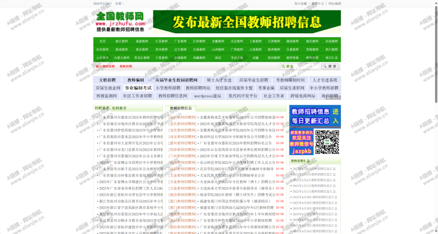438x234 pixels.
Task: Open 中小学教师招聘 link
Action: coord(324,88)
